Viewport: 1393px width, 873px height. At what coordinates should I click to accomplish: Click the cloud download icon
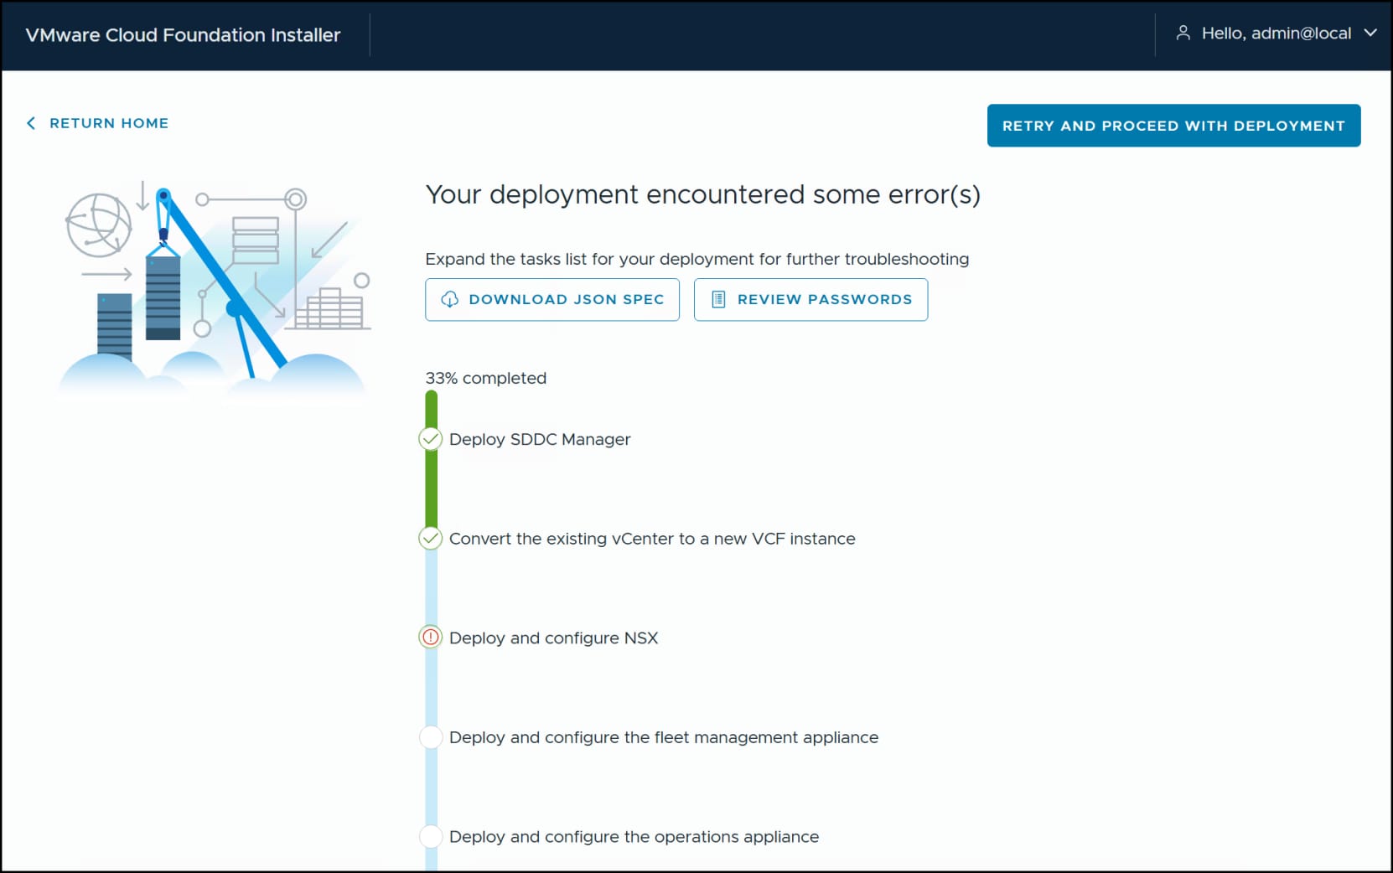[x=450, y=299]
